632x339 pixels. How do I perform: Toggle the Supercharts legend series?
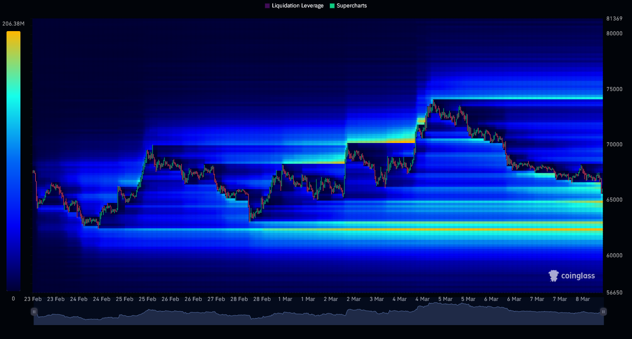click(x=348, y=6)
